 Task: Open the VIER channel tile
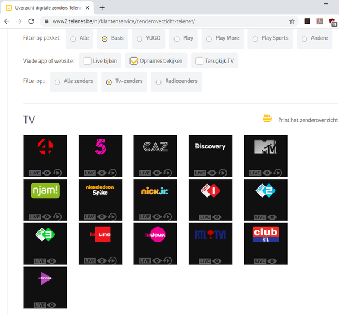[x=45, y=156]
